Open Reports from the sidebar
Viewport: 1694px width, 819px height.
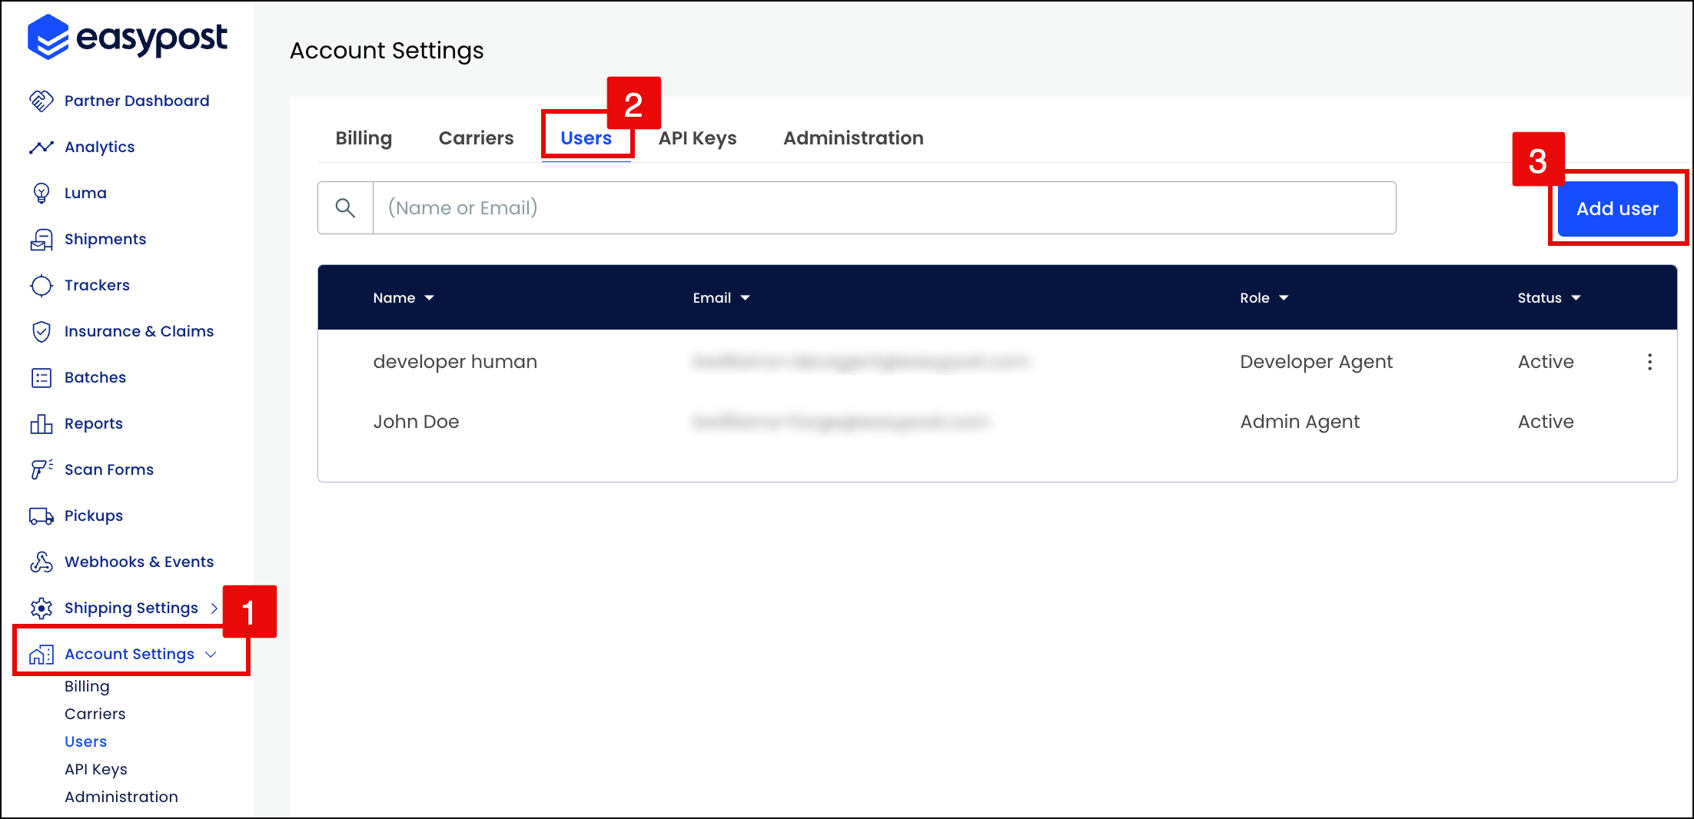pyautogui.click(x=42, y=423)
